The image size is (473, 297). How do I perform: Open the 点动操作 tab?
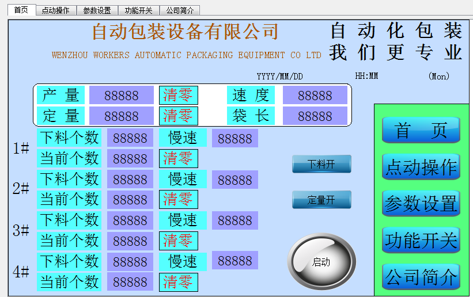click(x=56, y=10)
